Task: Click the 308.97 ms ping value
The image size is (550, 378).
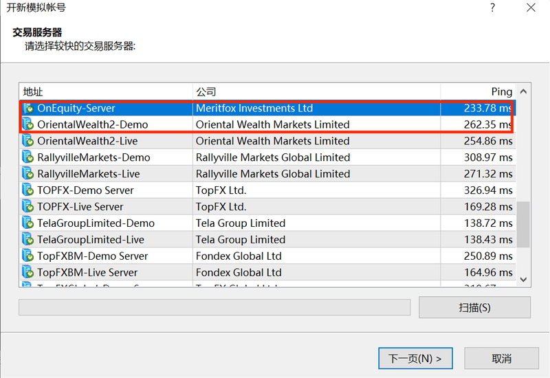Action: pos(488,157)
